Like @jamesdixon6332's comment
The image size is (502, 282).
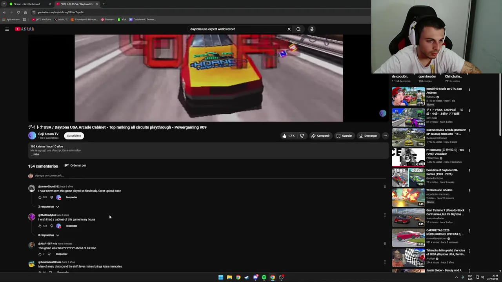coord(40,197)
